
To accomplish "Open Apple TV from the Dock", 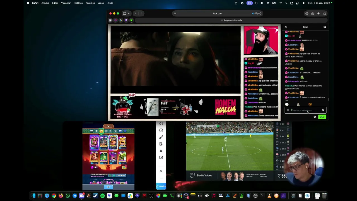I will pos(200,196).
